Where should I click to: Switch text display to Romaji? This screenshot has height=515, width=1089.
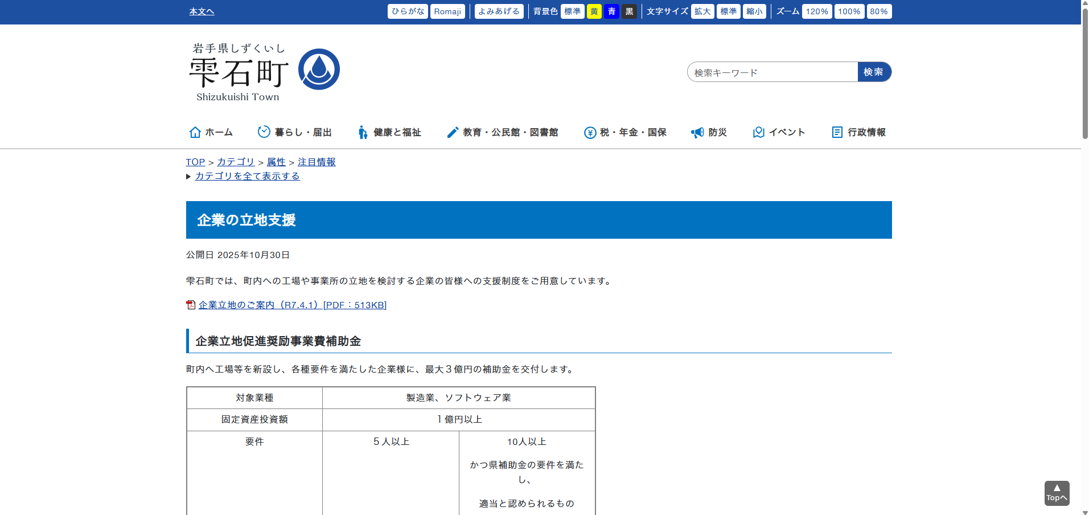click(447, 11)
